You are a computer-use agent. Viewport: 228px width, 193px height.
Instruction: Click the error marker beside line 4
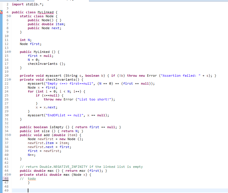pyautogui.click(x=1, y=12)
